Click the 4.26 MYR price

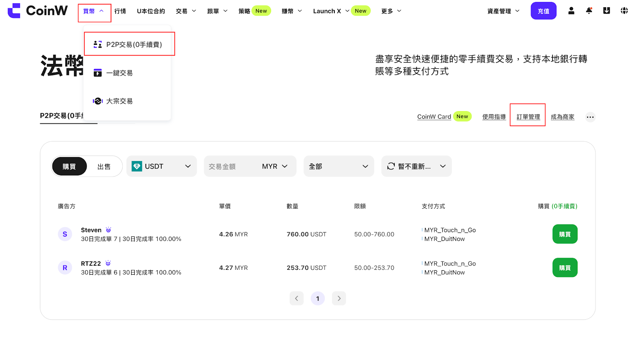[233, 234]
